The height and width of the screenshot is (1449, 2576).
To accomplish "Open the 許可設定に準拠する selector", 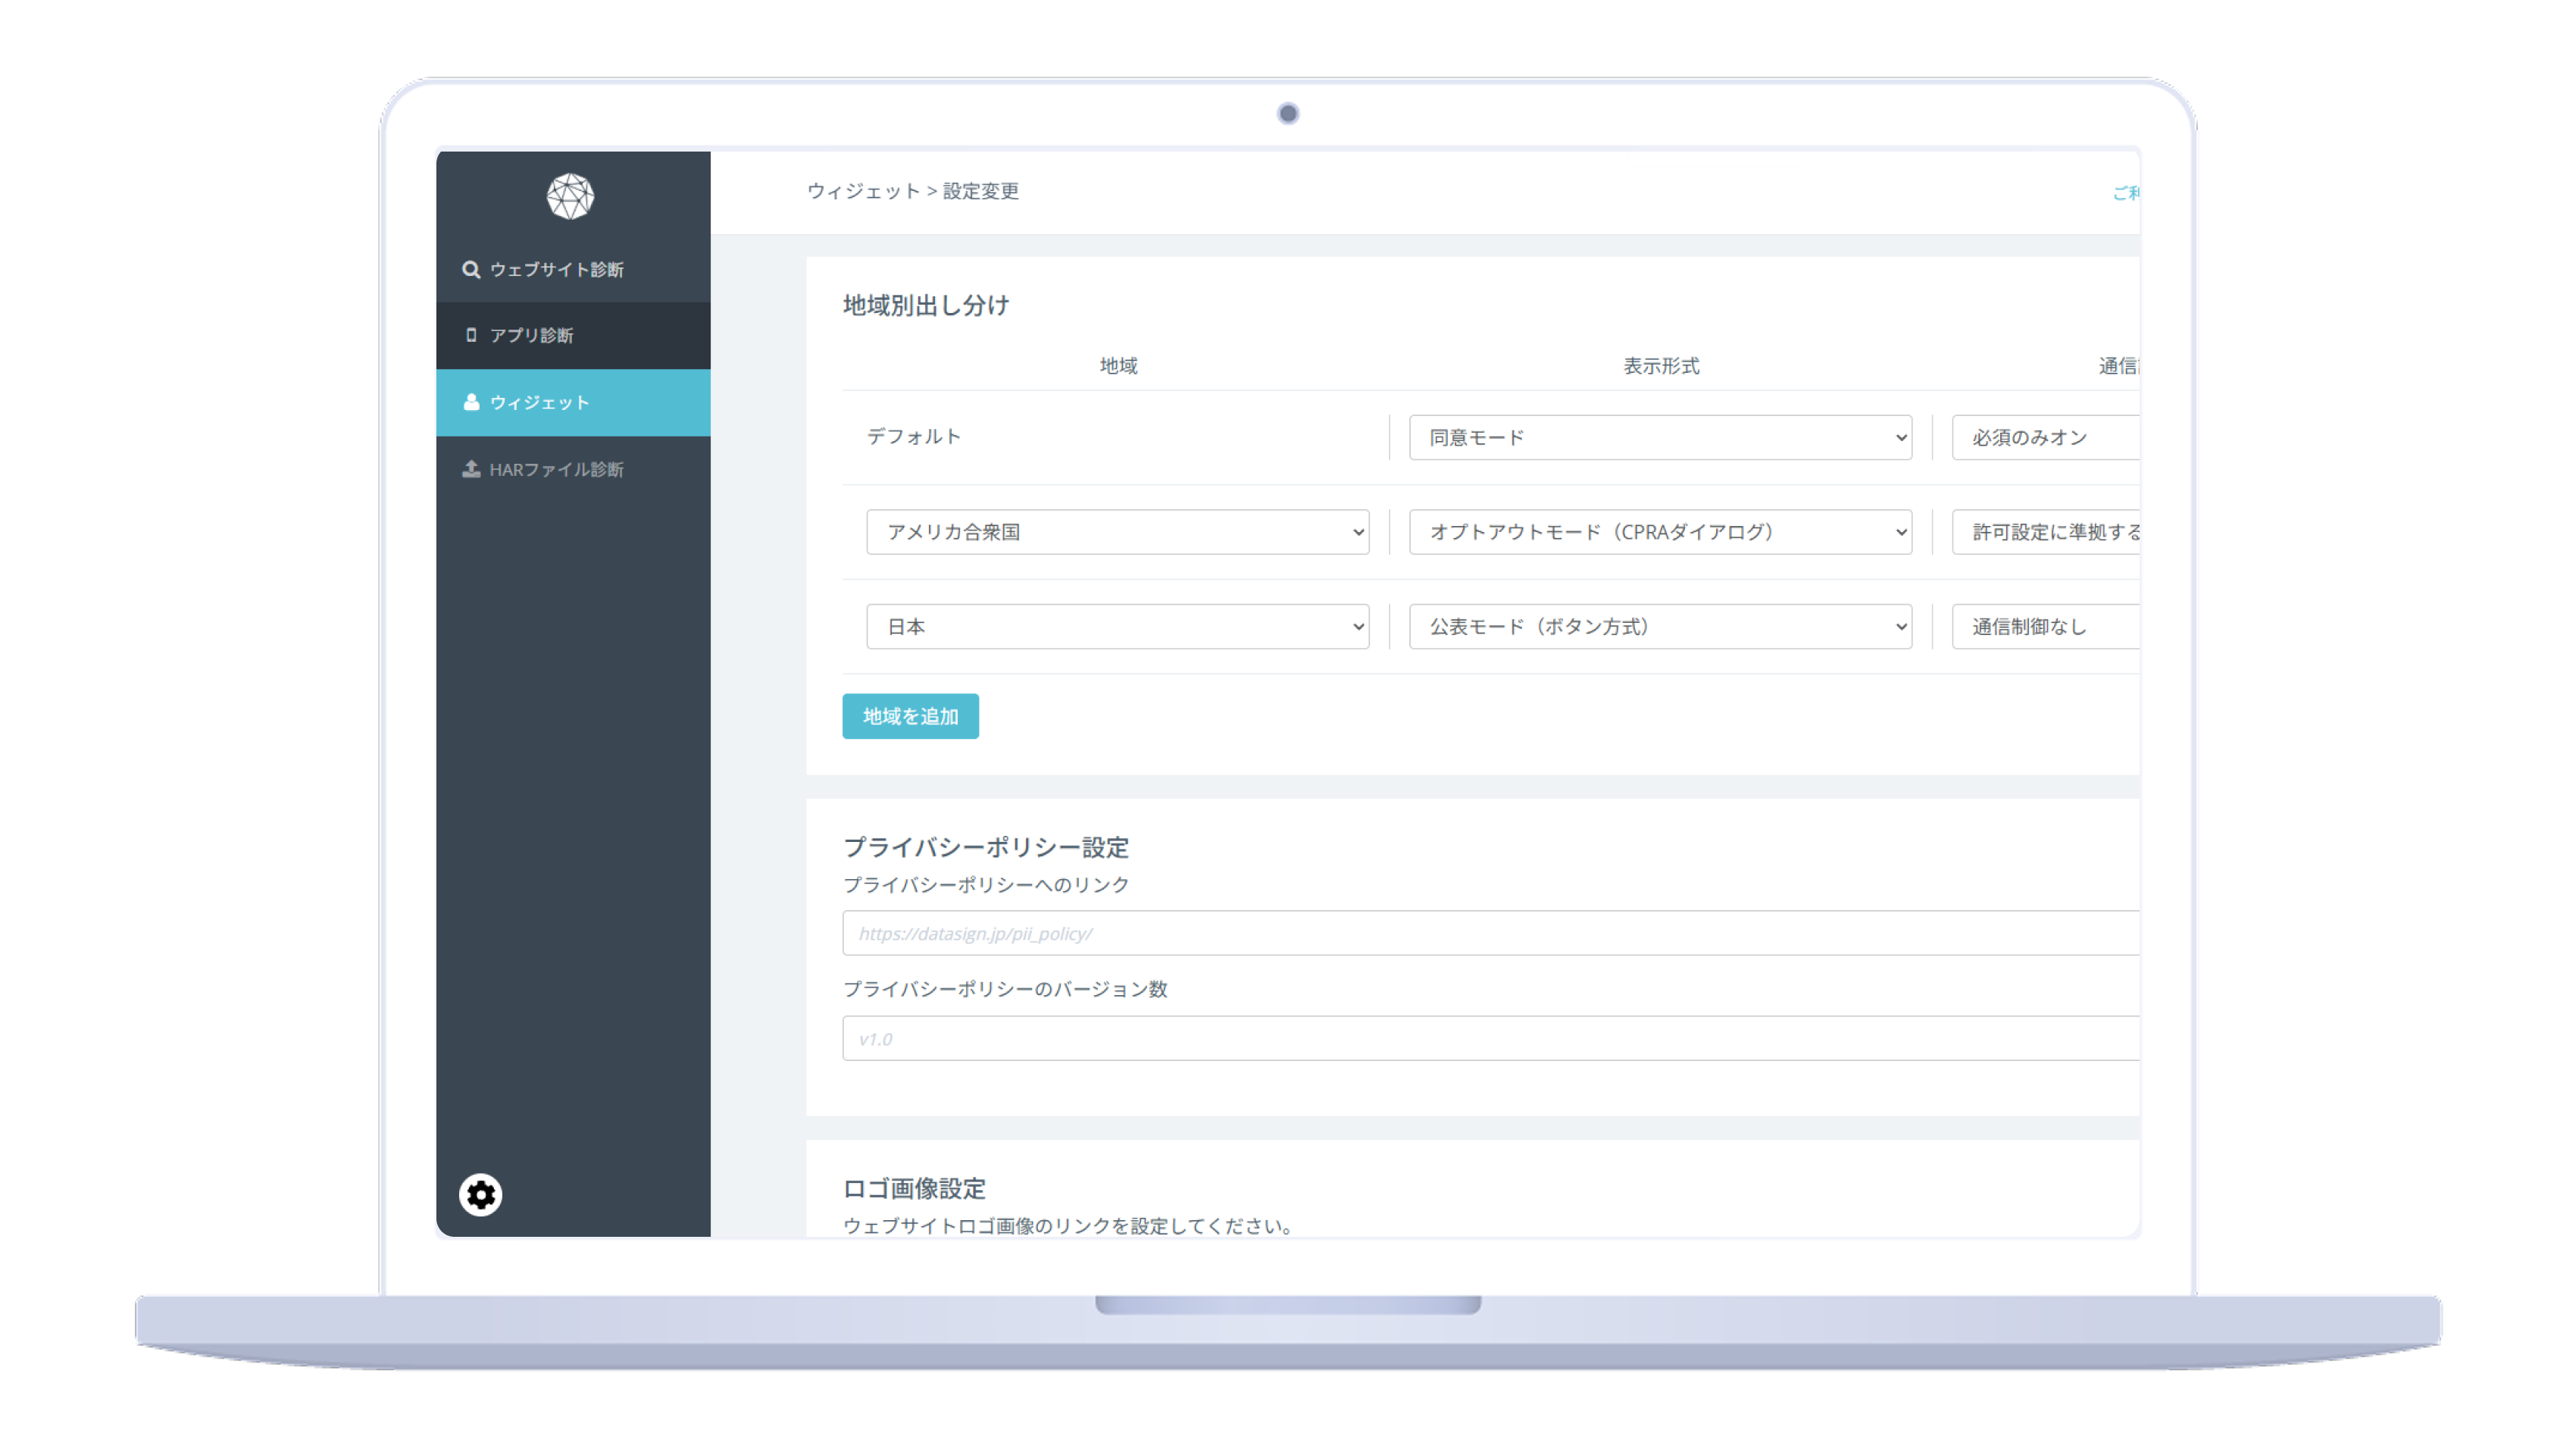I will (2045, 532).
